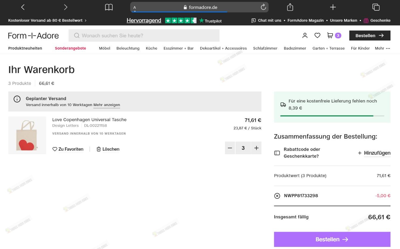Increase quantity with the plus button
Screen dimensions: 400x249
(x=256, y=148)
